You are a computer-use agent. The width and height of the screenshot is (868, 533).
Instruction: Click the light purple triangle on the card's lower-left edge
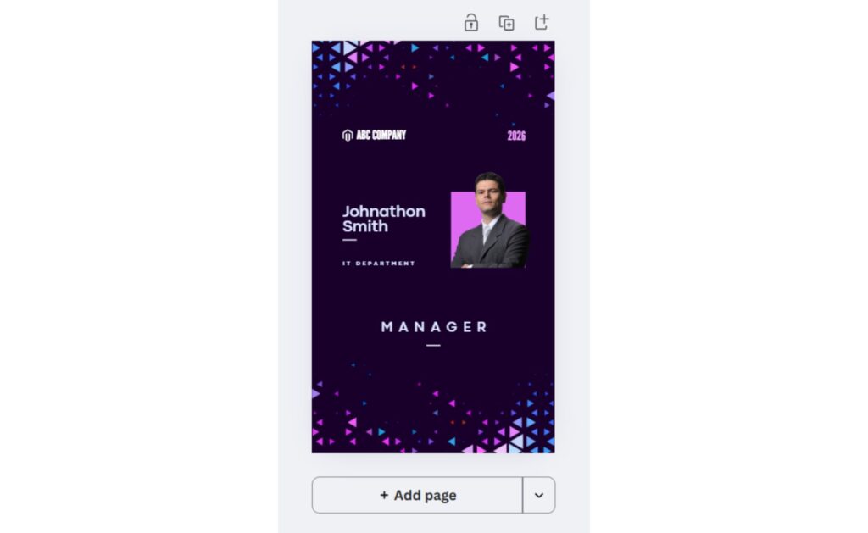(315, 393)
